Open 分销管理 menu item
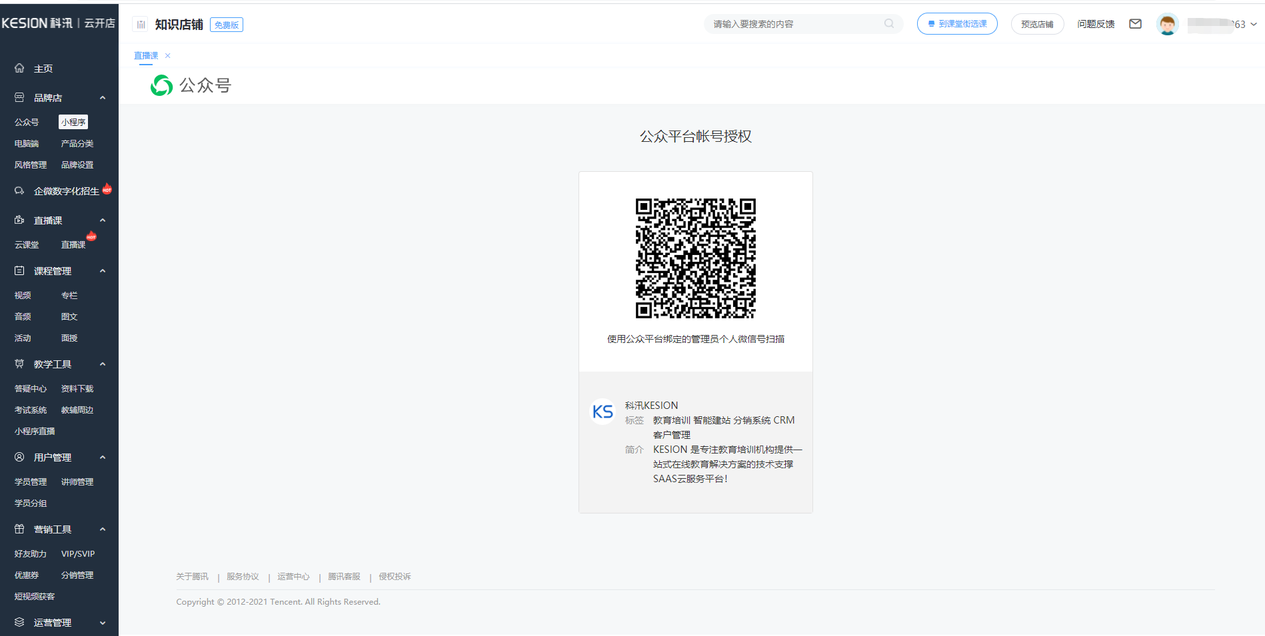The width and height of the screenshot is (1265, 636). [77, 575]
